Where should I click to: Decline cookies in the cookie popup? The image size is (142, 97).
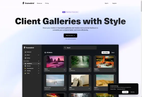click(133, 92)
